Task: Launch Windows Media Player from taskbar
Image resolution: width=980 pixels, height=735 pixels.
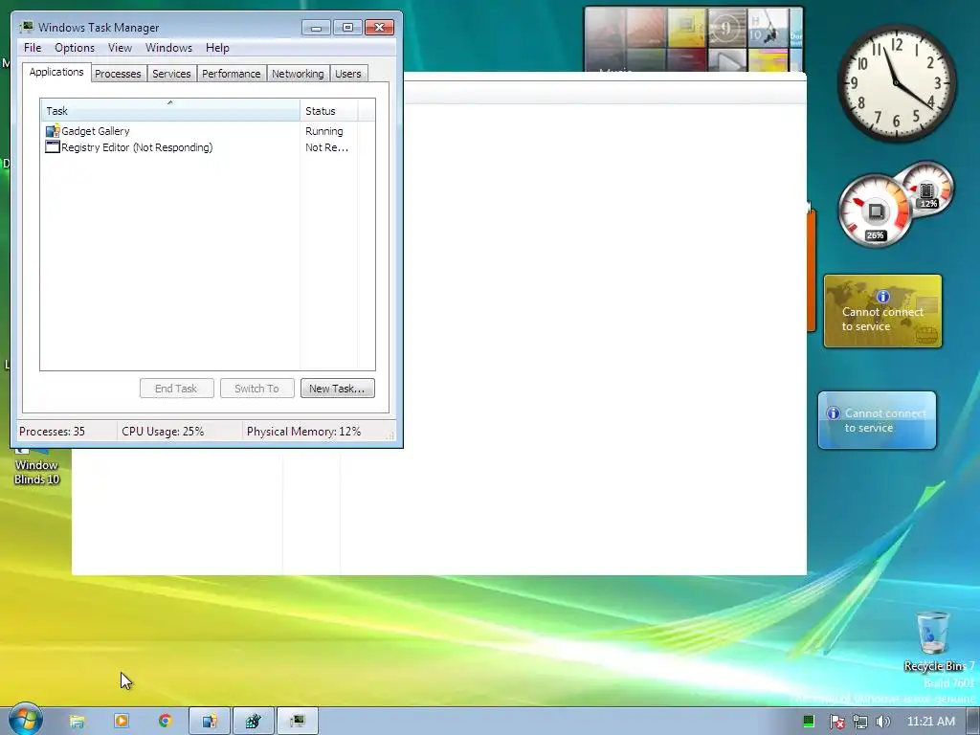Action: coord(122,722)
